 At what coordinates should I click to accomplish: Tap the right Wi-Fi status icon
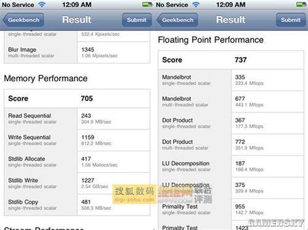(196, 4)
